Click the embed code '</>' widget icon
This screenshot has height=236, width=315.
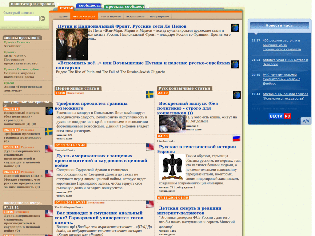(306, 121)
